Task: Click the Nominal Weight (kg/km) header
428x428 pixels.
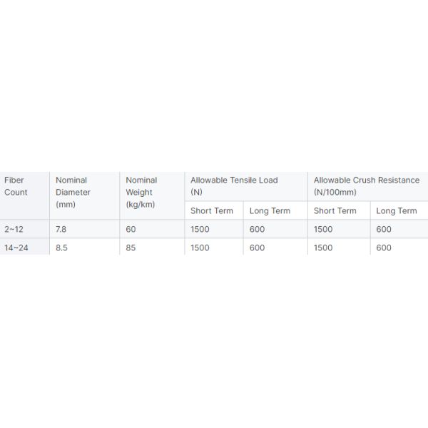Action: (x=141, y=192)
